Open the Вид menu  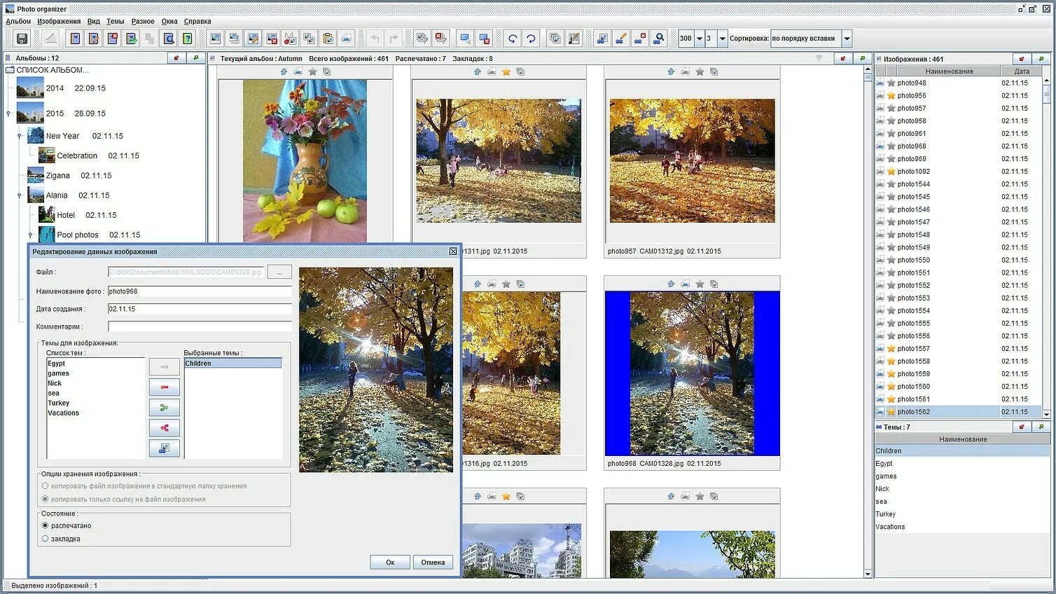(x=94, y=21)
